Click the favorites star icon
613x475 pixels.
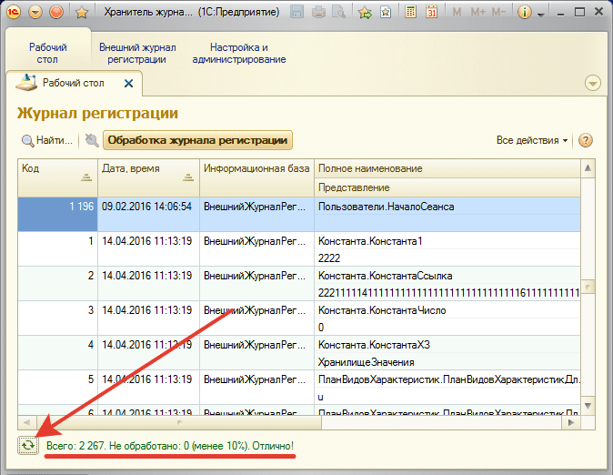coord(81,13)
